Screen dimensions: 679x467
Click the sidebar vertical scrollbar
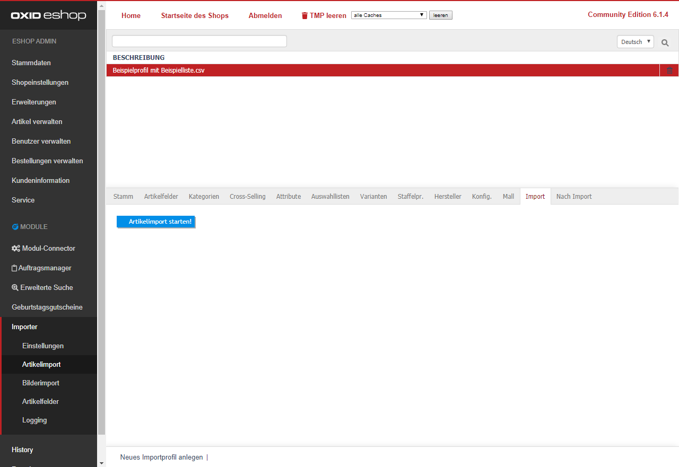pos(101,212)
